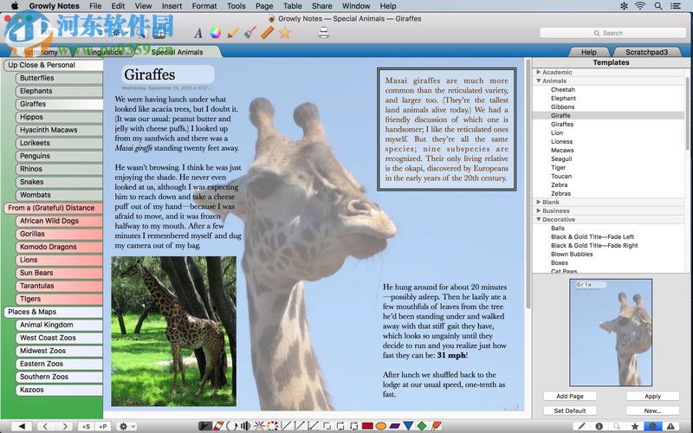Switch to the Special Animals tab
Screen dimensions: 693x433
(177, 52)
